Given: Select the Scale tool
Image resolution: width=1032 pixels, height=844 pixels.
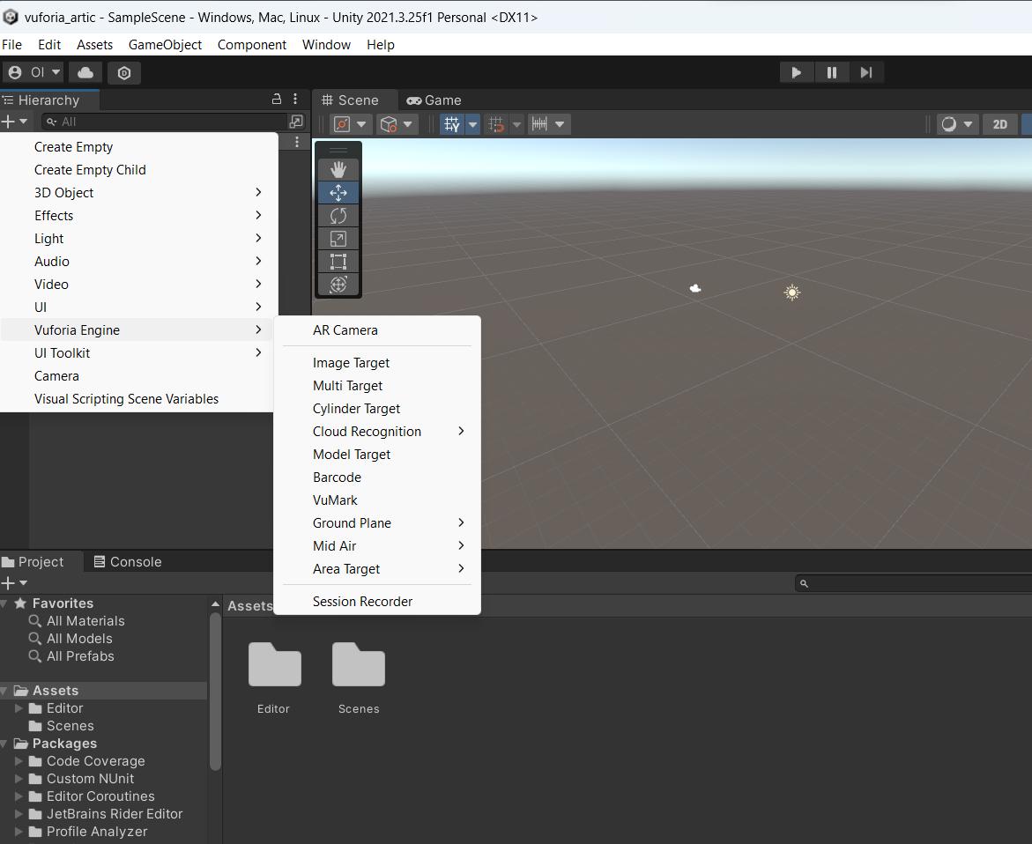Looking at the screenshot, I should point(338,239).
